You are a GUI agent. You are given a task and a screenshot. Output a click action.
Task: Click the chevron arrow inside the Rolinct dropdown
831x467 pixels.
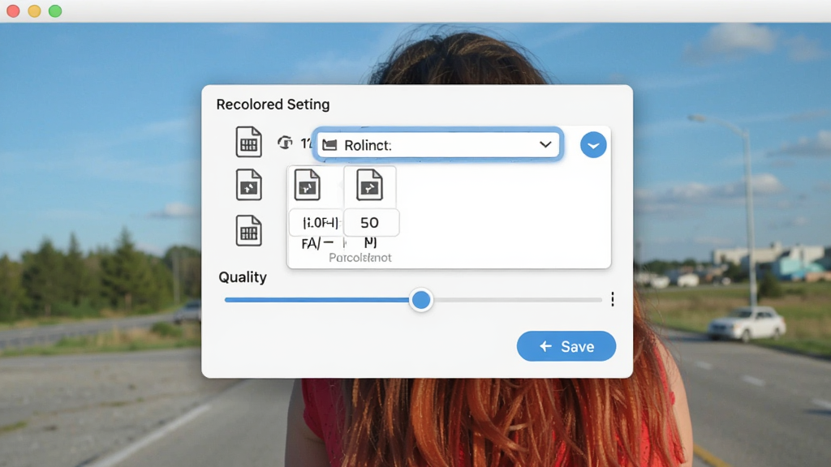545,144
